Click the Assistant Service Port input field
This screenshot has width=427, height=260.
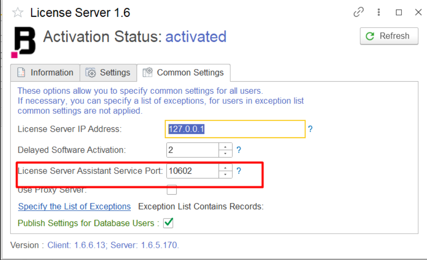pos(192,171)
